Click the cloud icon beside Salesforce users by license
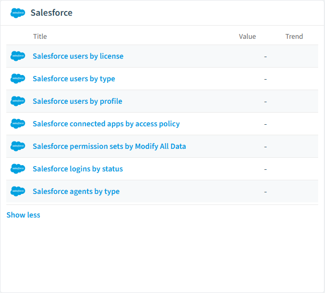This screenshot has width=325, height=293. point(18,56)
